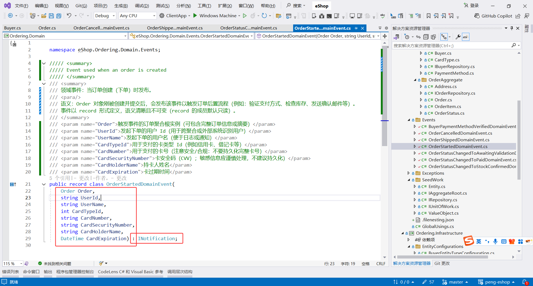
Task: Click the GitHub Copilot button
Action: point(493,16)
